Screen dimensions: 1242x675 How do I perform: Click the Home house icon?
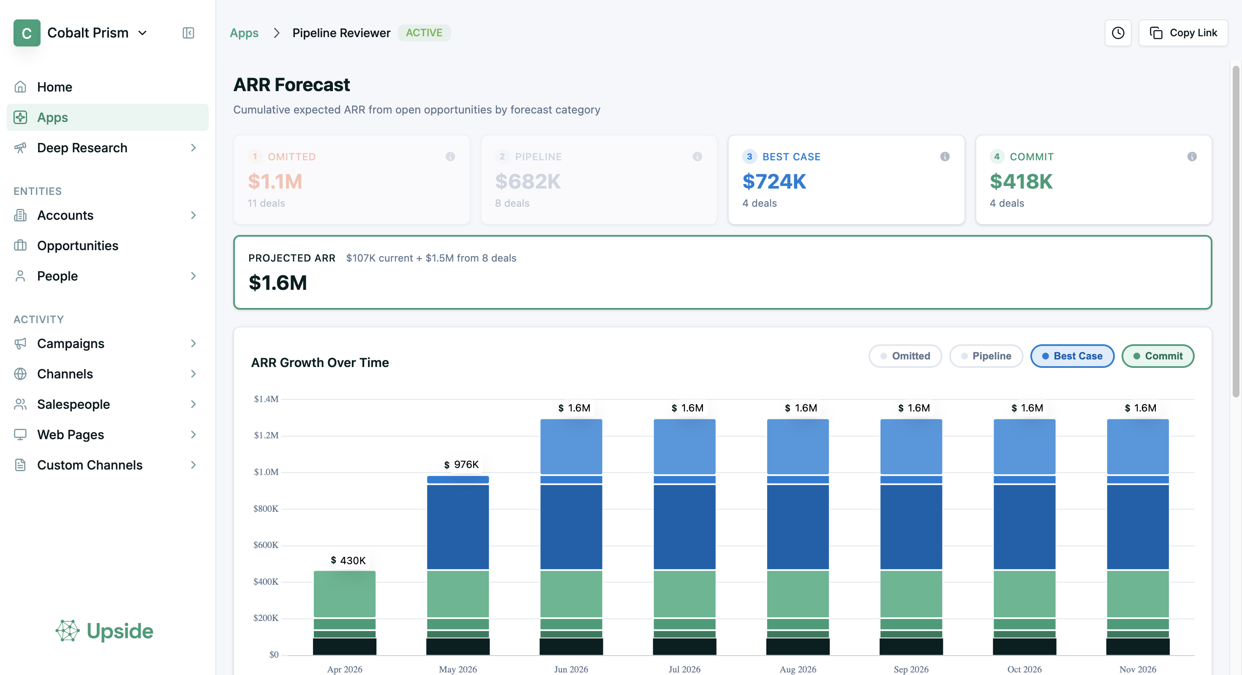(x=20, y=86)
